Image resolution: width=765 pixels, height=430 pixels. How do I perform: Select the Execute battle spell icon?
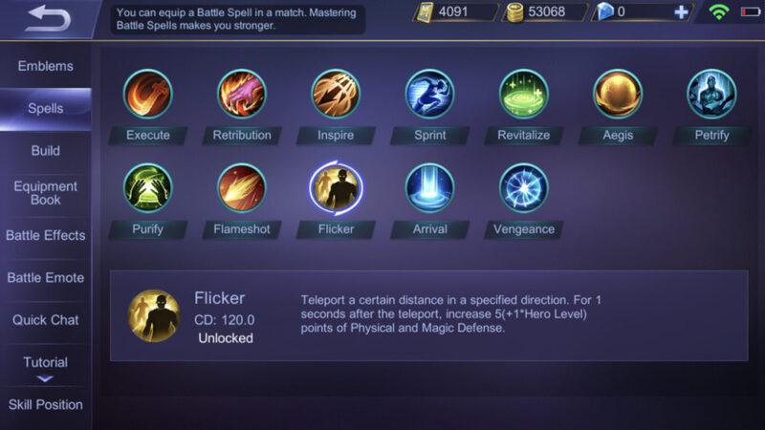click(x=148, y=94)
